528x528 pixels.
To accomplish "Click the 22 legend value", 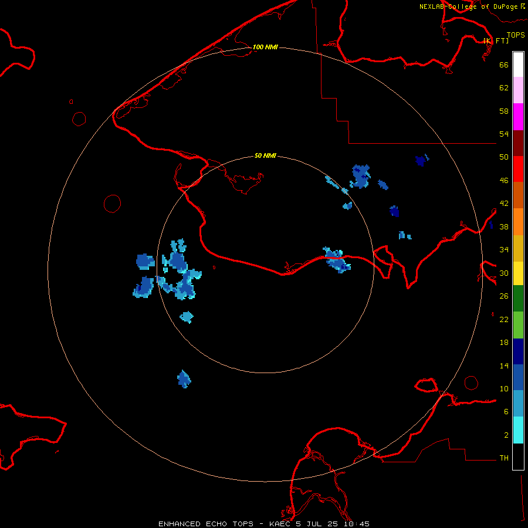I will 504,319.
